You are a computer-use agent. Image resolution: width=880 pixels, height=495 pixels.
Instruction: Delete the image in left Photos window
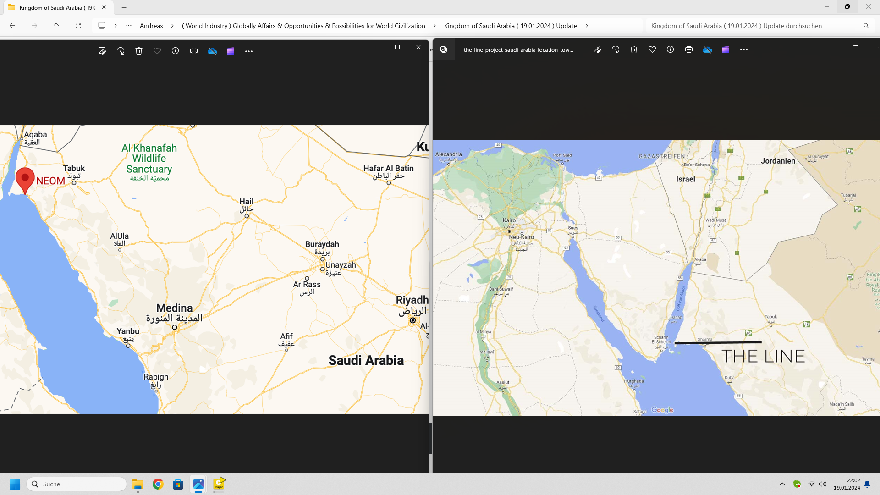point(139,51)
